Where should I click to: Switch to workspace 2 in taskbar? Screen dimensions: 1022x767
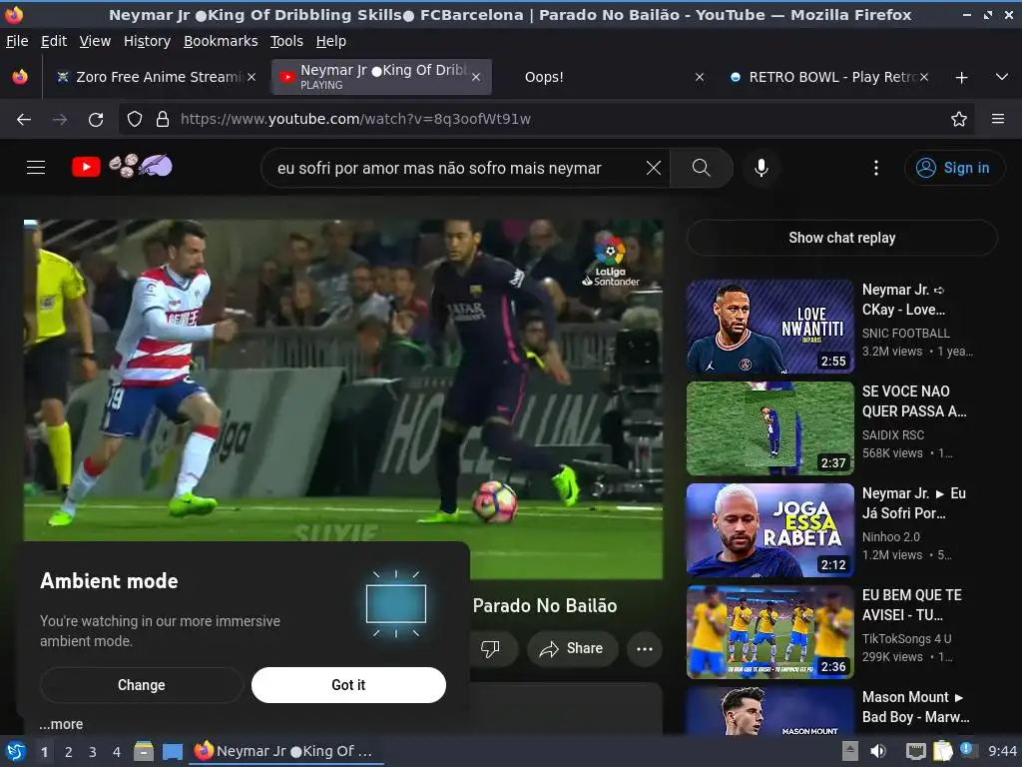pos(69,752)
